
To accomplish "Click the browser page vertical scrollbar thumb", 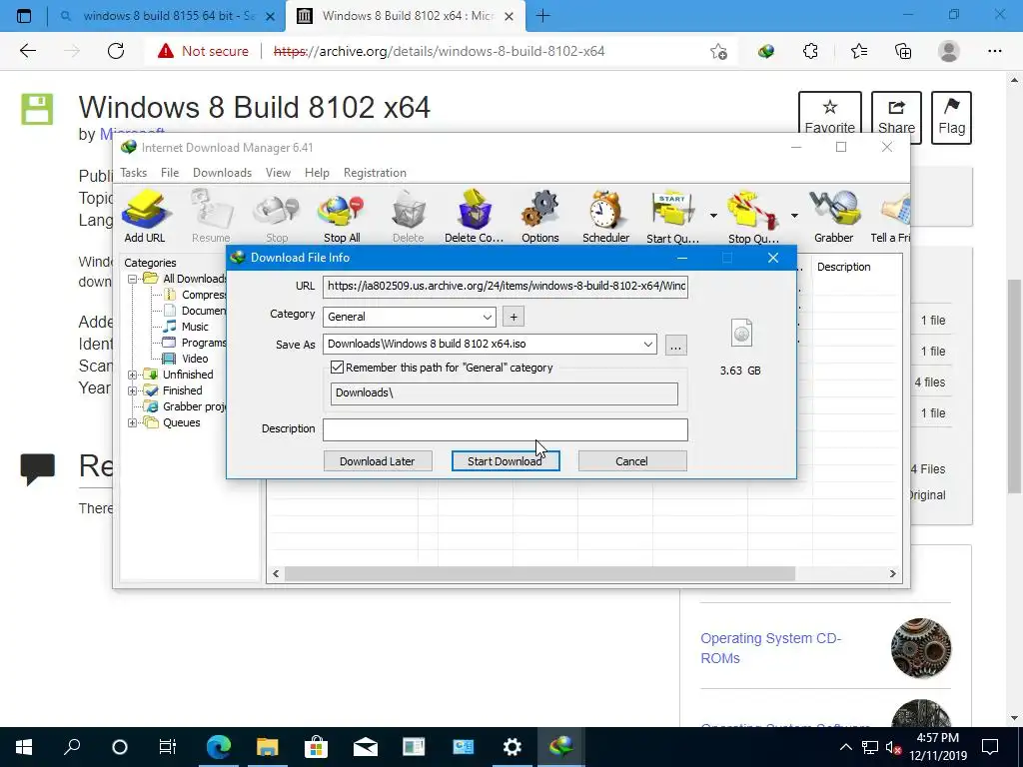I will 1014,384.
